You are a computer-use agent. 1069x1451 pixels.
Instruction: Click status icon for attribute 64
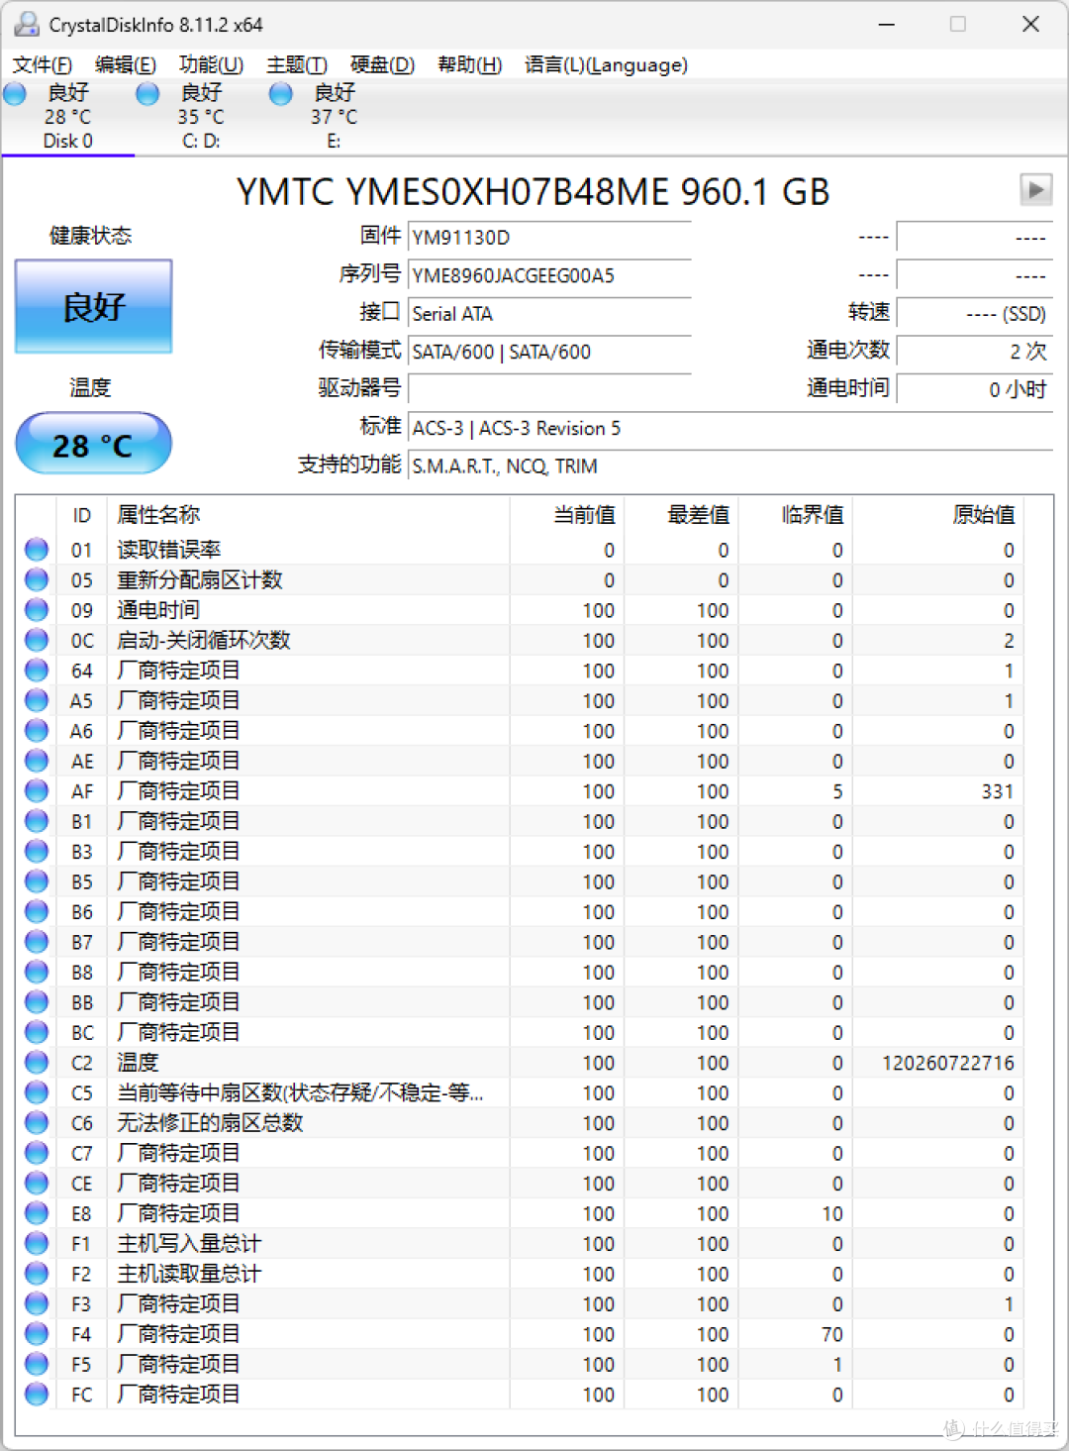(x=37, y=670)
